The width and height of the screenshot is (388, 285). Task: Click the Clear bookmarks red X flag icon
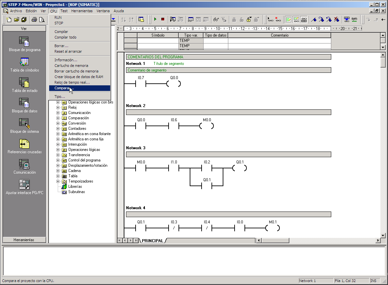[x=337, y=19]
